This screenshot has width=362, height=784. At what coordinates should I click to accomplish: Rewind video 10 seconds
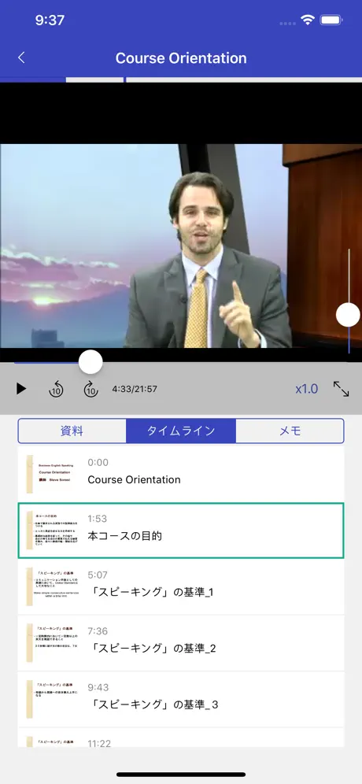click(56, 389)
